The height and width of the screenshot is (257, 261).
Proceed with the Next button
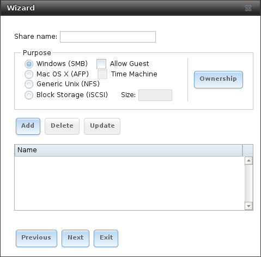point(75,238)
